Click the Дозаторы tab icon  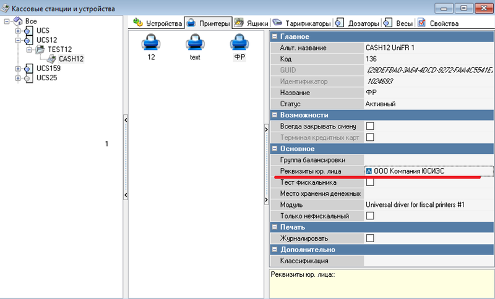339,22
